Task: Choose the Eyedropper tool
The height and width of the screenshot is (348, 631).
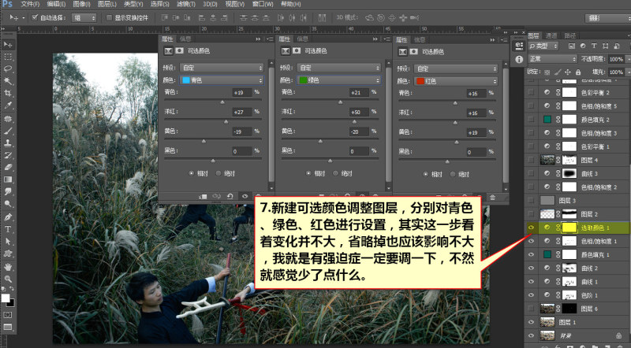Action: point(8,106)
